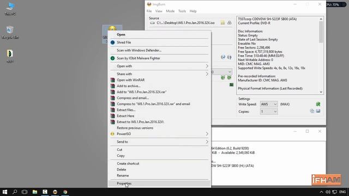Choose Extract to W8.1.Pro.Jan.2016.32X\

159,122
